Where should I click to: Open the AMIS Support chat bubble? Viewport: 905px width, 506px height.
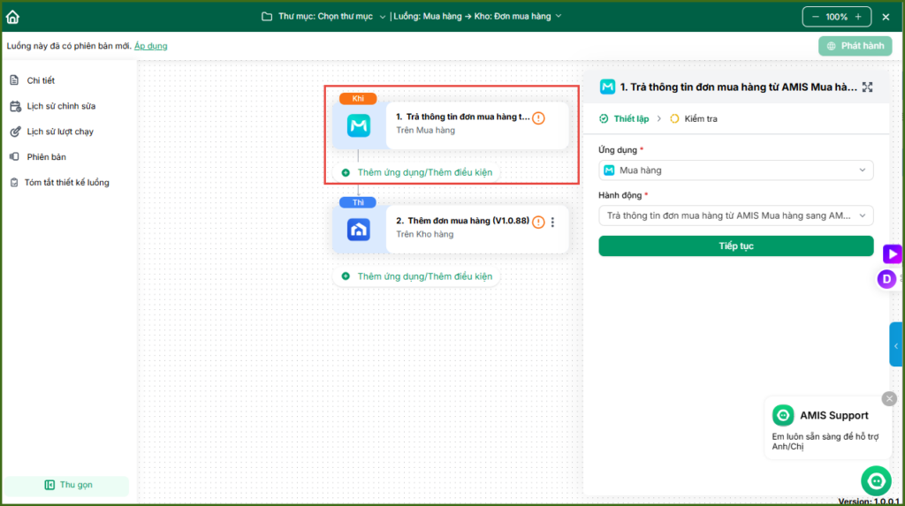(x=876, y=480)
